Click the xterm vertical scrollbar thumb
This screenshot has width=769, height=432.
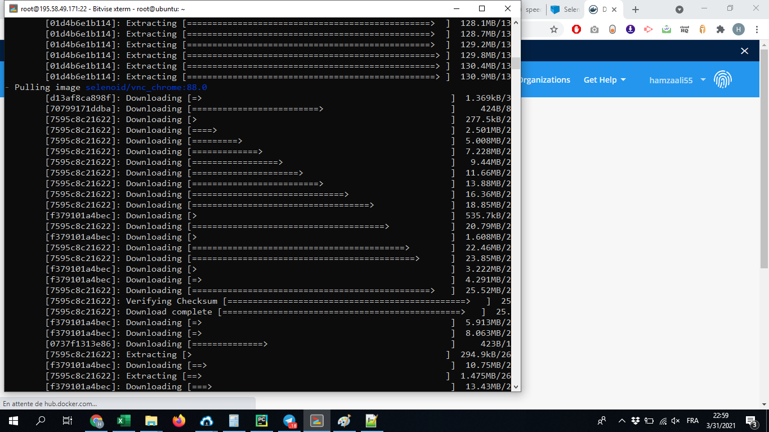coord(516,62)
